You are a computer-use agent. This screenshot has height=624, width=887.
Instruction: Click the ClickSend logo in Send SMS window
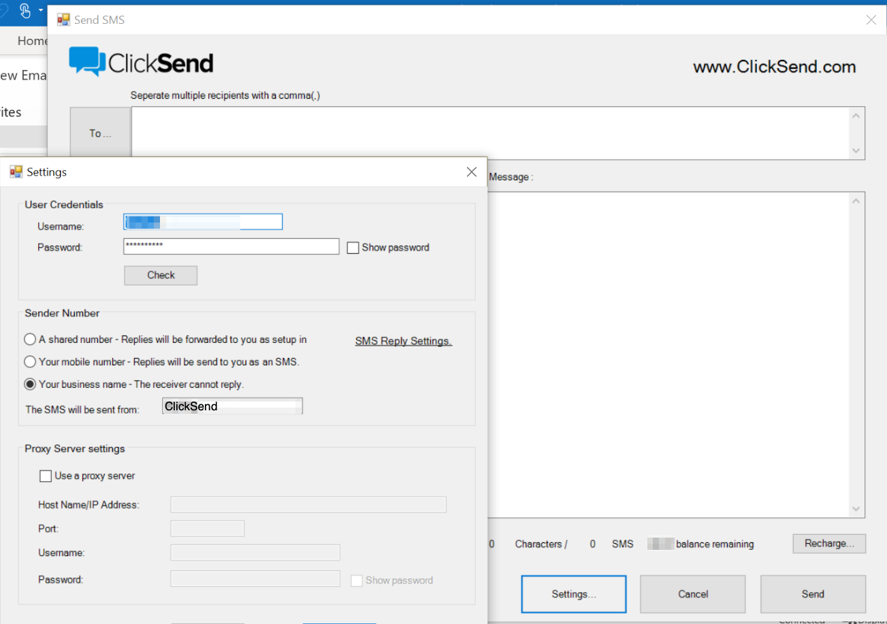[141, 62]
